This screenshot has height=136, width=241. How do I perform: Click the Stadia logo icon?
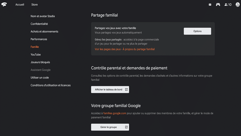(4, 5)
